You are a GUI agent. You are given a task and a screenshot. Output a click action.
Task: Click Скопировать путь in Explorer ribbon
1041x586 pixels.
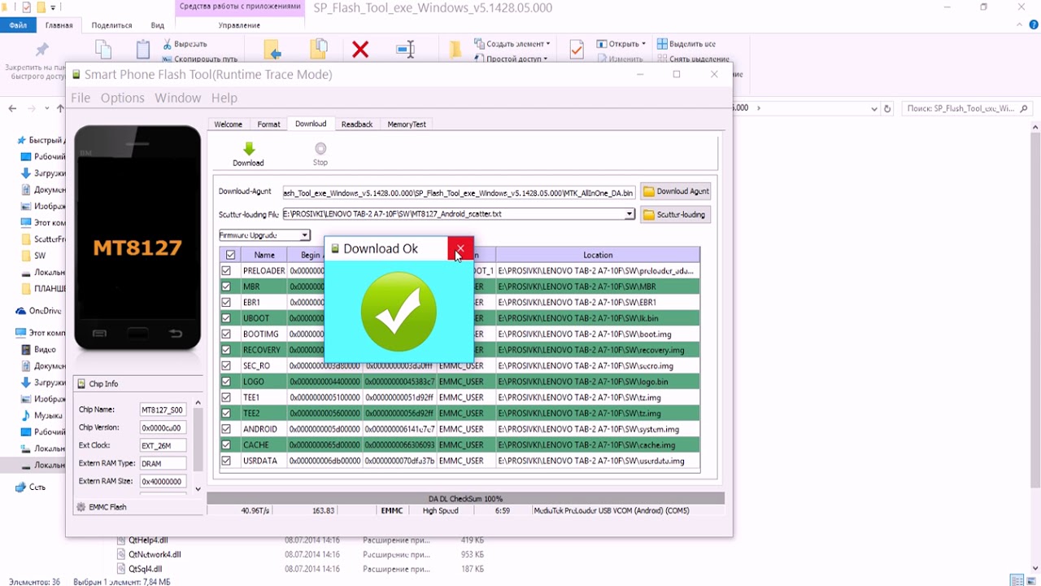200,59
